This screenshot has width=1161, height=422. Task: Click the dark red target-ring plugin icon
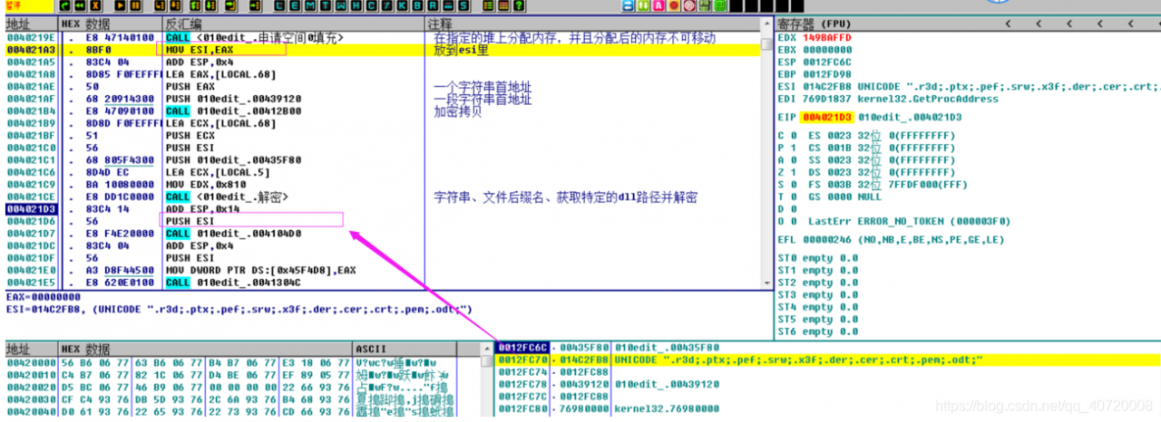tap(688, 5)
